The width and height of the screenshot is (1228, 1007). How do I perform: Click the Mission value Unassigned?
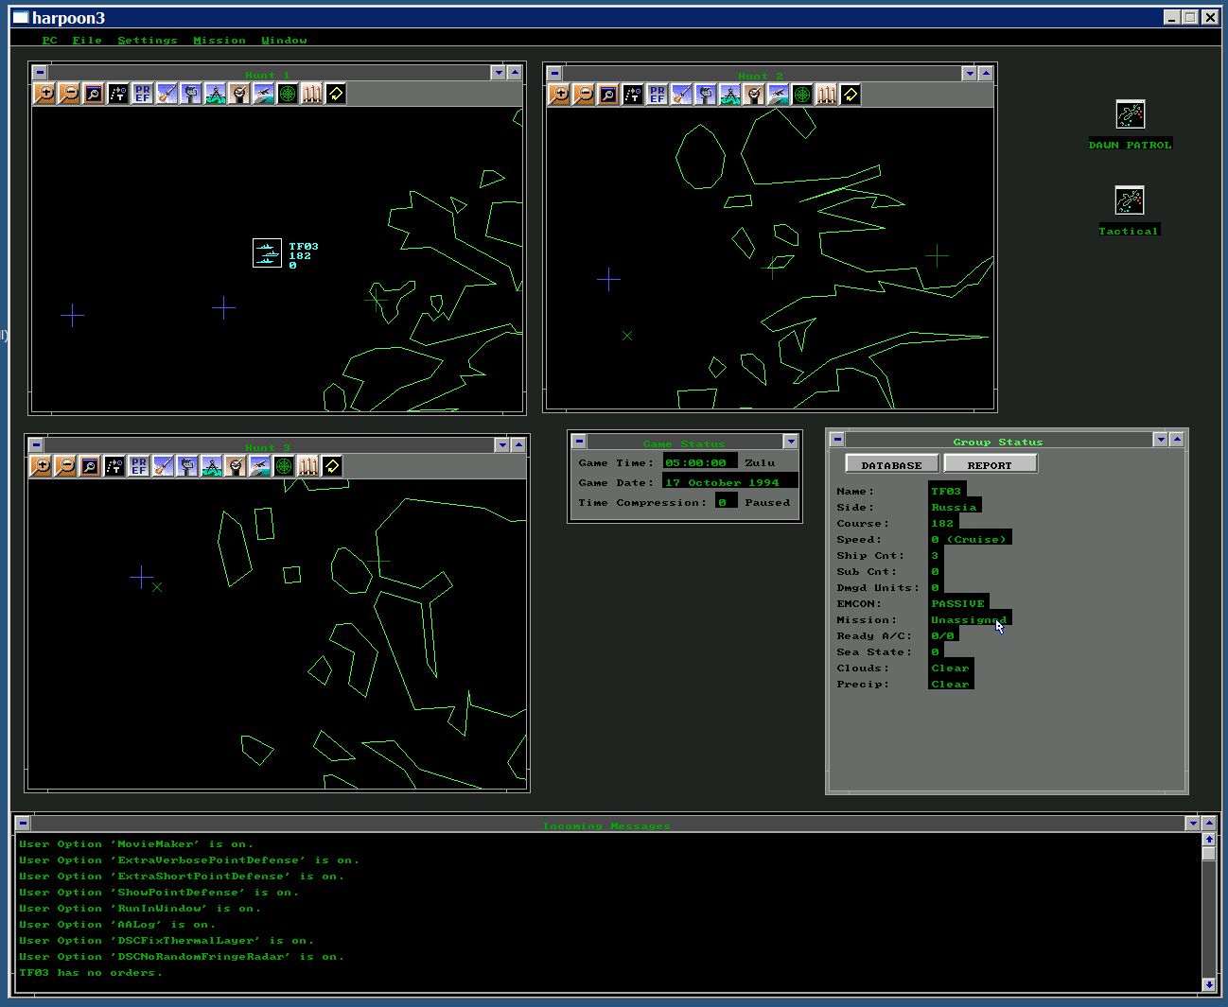point(969,619)
